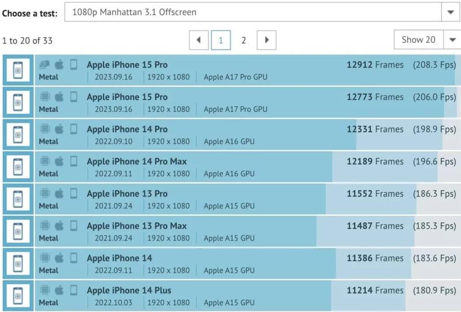
Task: Click the phone form-factor icon in 12773 Frames row
Action: pyautogui.click(x=74, y=96)
